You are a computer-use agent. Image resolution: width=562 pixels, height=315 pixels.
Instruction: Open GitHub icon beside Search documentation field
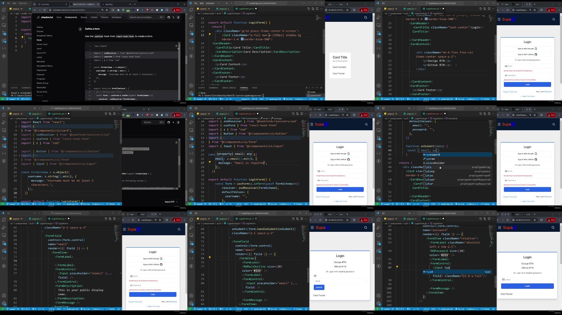169,17
